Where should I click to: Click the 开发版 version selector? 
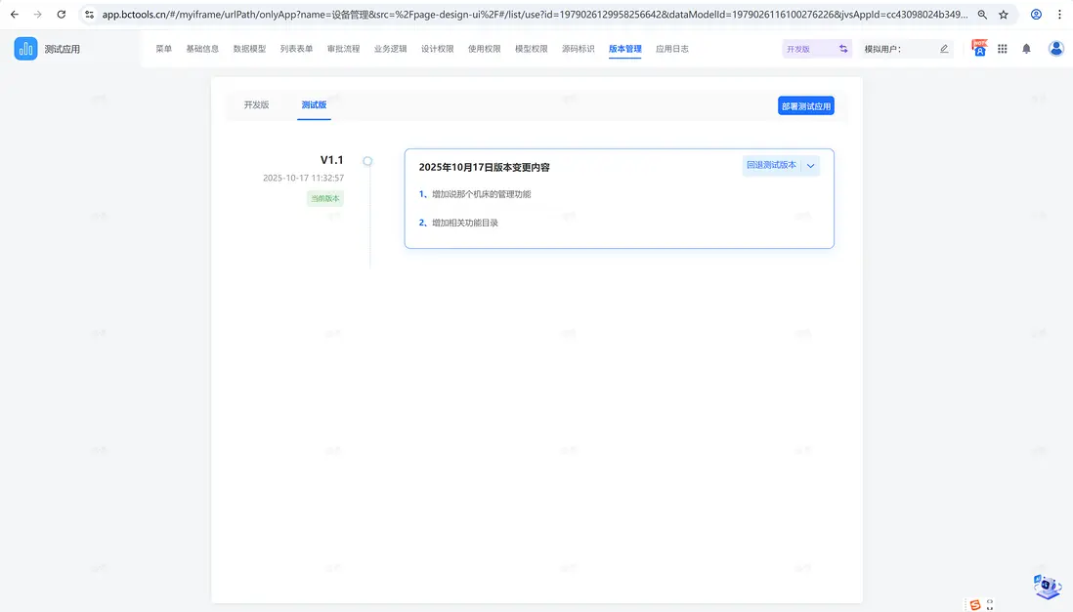pos(801,47)
